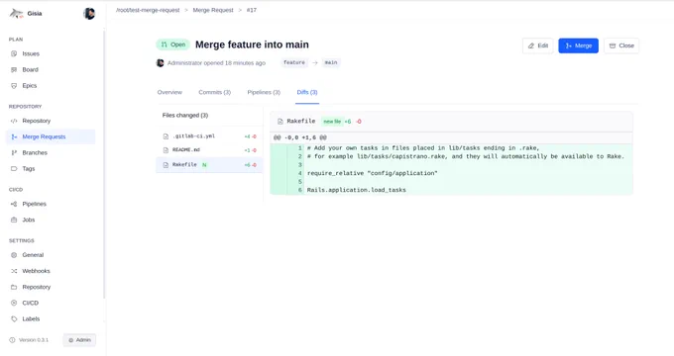Click the Gisia logo icon
This screenshot has width=674, height=356.
coord(16,14)
